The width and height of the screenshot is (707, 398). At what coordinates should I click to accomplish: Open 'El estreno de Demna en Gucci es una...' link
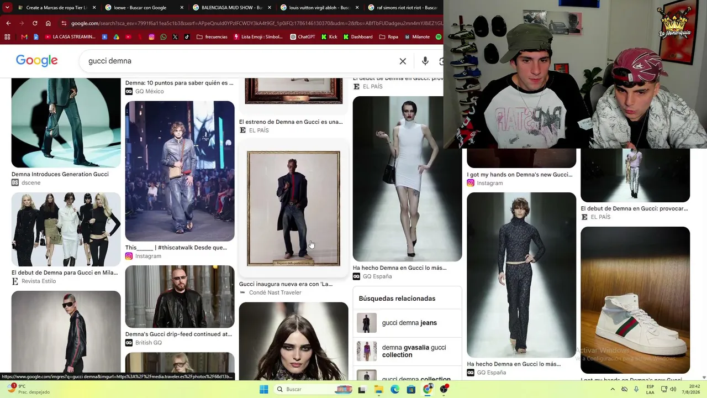[x=291, y=122]
